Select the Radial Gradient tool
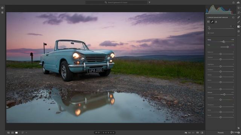Screen dimensions: 241x135 pyautogui.click(x=238, y=31)
